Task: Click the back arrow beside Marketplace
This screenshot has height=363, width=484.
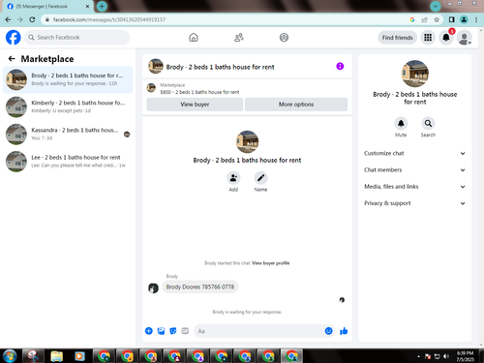Action: coord(12,59)
